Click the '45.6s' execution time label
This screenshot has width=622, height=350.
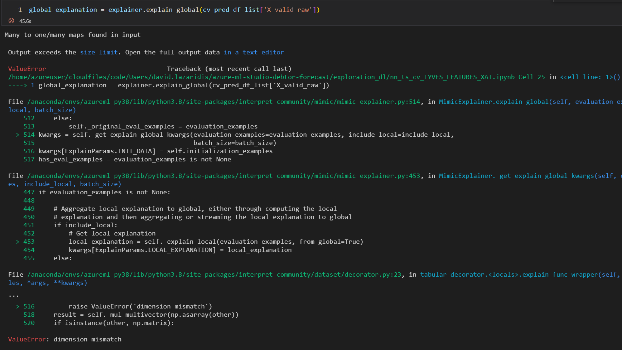tap(25, 21)
